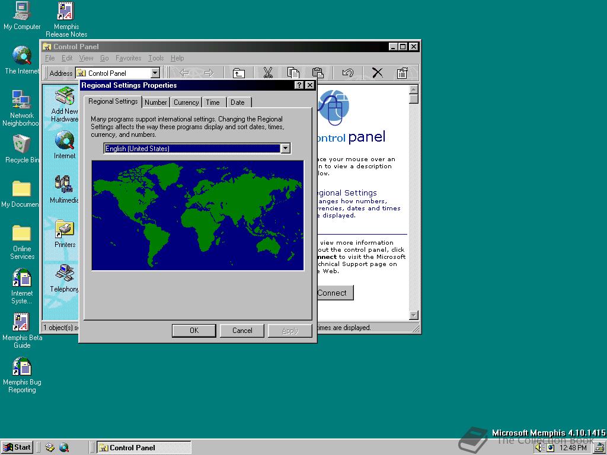The image size is (607, 455).
Task: Click the Properties toolbar icon
Action: click(402, 73)
